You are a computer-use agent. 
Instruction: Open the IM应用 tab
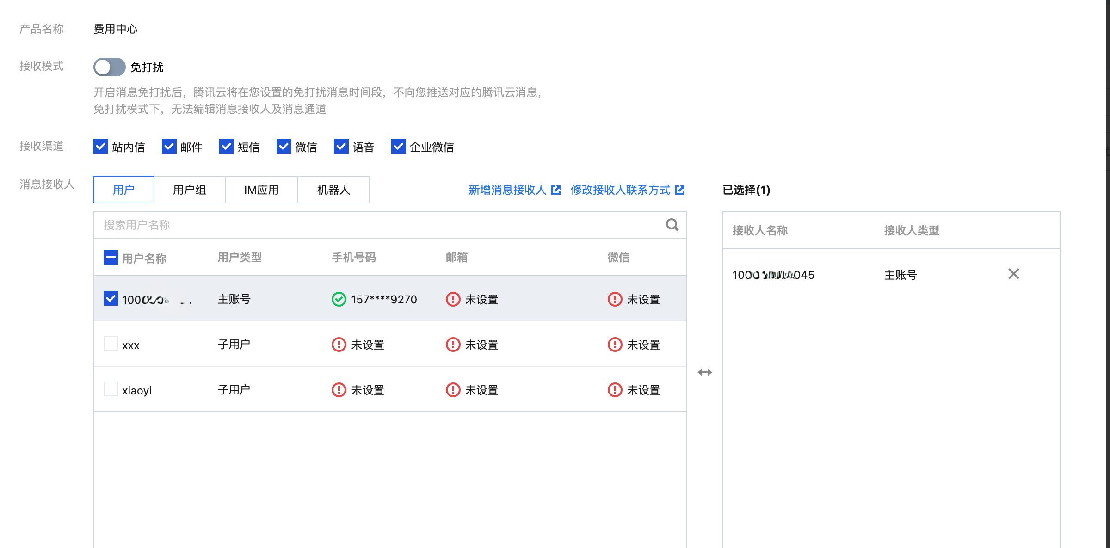(261, 190)
